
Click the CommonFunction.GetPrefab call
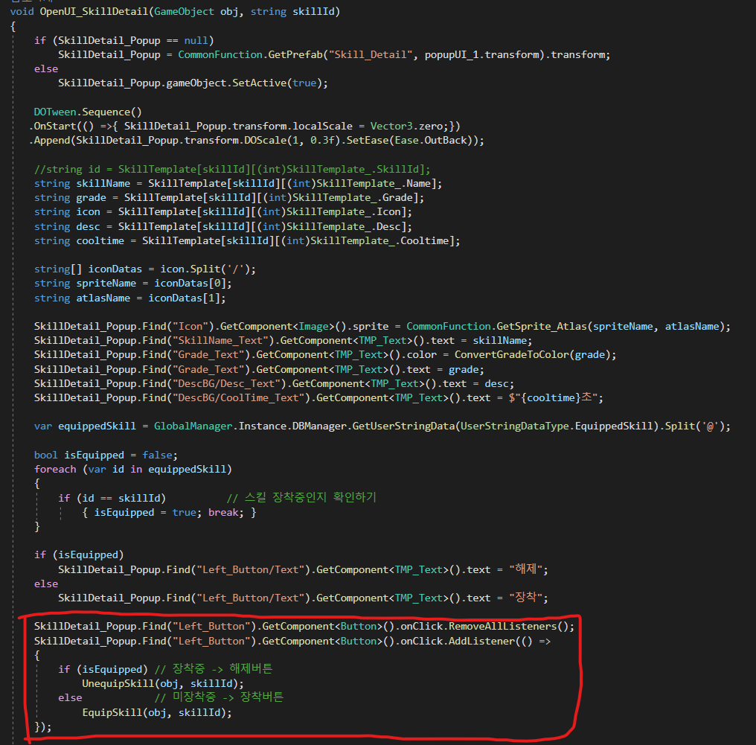coord(250,54)
